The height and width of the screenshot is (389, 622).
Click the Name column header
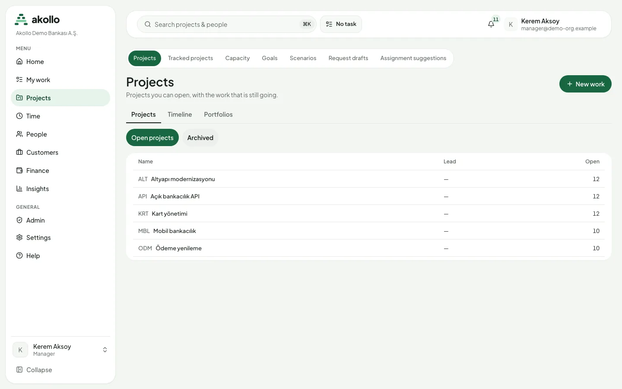[146, 162]
